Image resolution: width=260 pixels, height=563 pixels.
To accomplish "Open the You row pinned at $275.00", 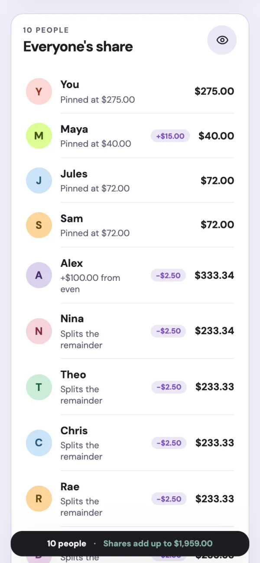I will (130, 91).
